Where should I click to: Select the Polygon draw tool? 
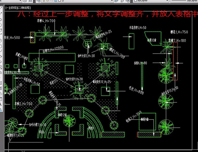coord(1,25)
